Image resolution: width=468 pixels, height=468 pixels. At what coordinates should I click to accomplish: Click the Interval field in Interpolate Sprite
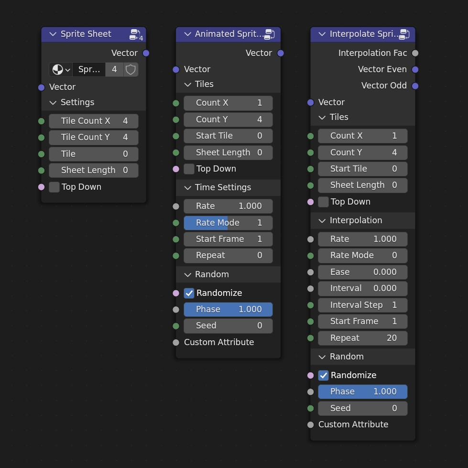pos(363,289)
